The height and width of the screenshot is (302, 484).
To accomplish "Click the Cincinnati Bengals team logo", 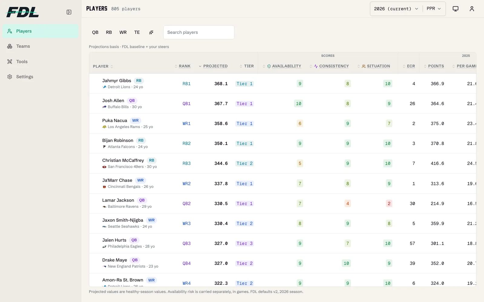I will pos(104,187).
